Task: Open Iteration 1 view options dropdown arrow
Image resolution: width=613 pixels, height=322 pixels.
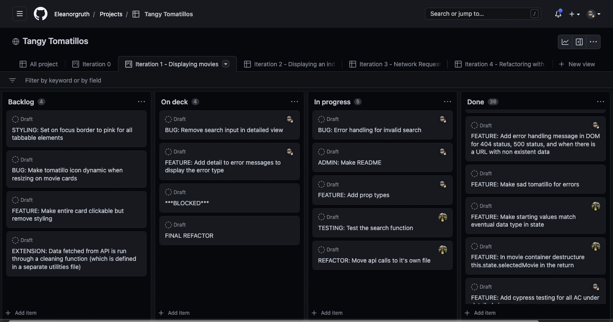Action: pyautogui.click(x=226, y=64)
